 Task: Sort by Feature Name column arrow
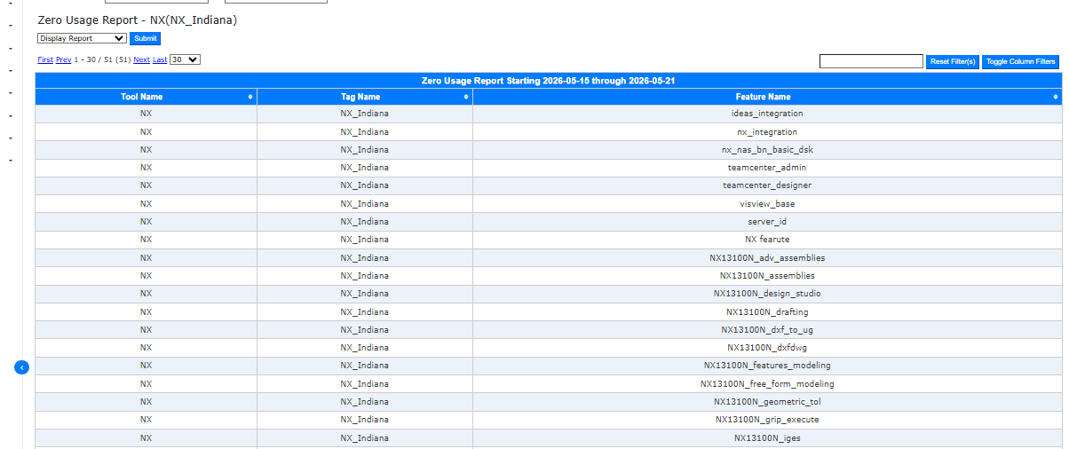(1056, 97)
